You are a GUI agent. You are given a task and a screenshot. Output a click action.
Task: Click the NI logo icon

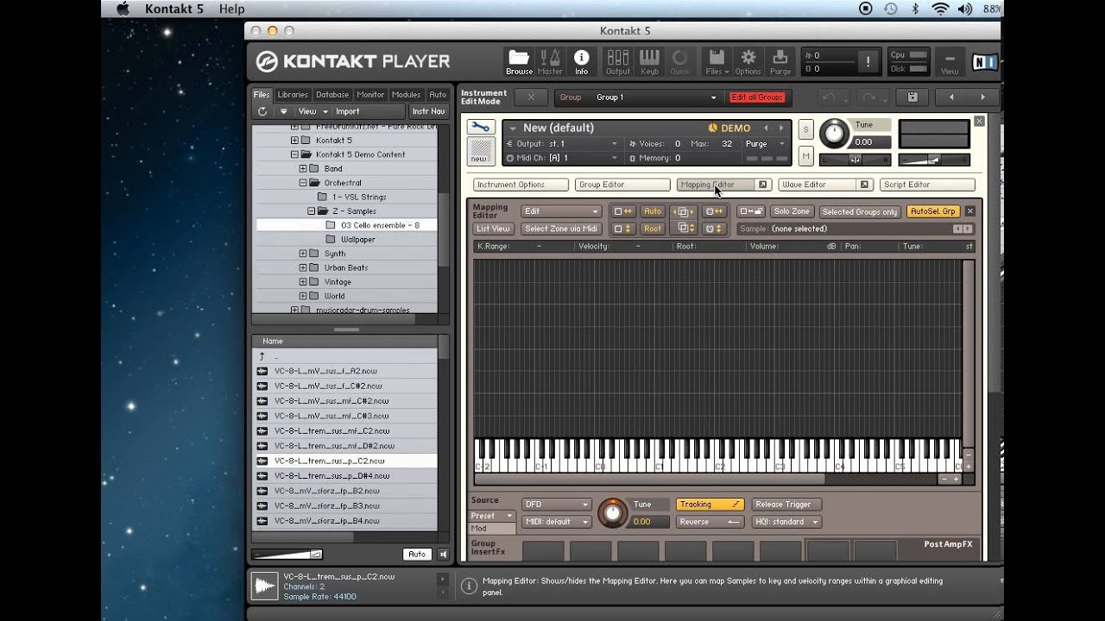[x=983, y=61]
